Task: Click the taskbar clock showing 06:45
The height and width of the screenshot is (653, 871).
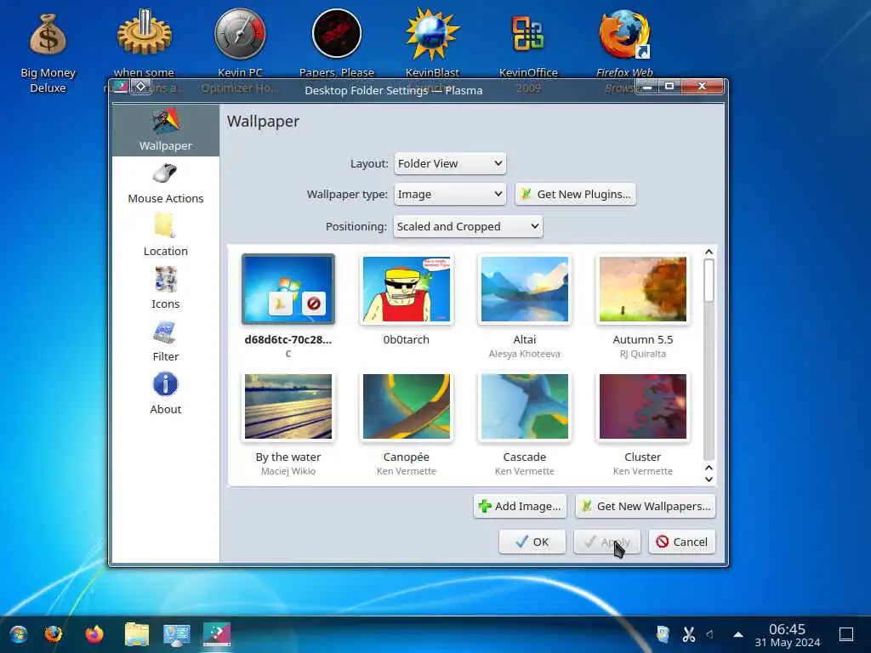Action: tap(788, 635)
